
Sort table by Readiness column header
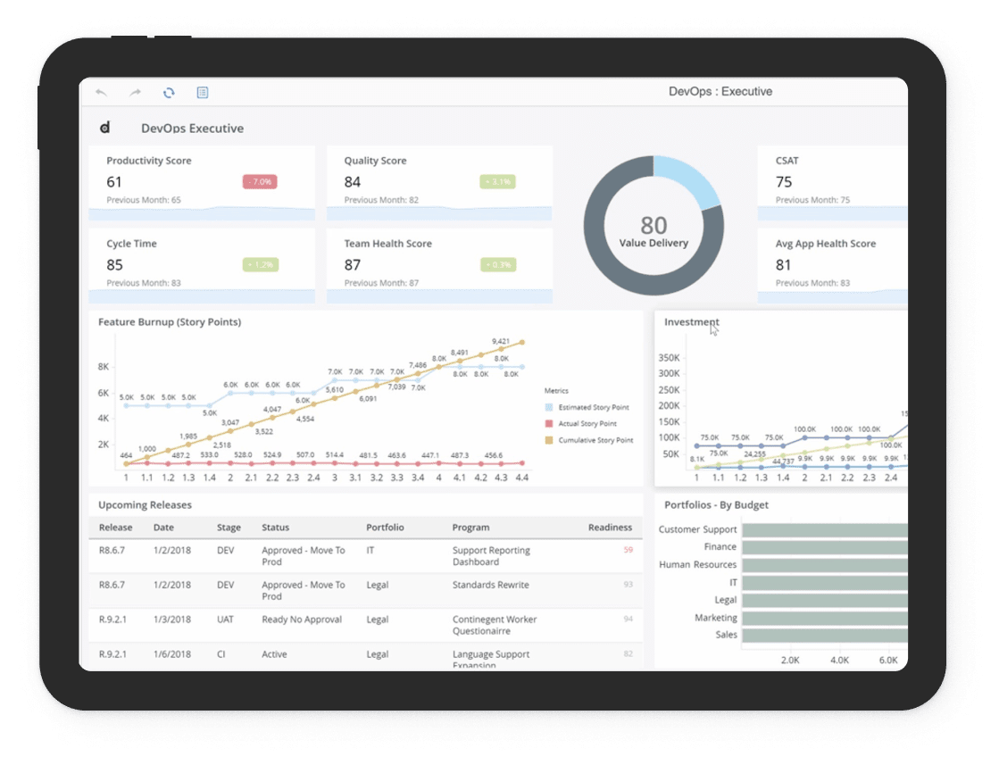(x=610, y=528)
